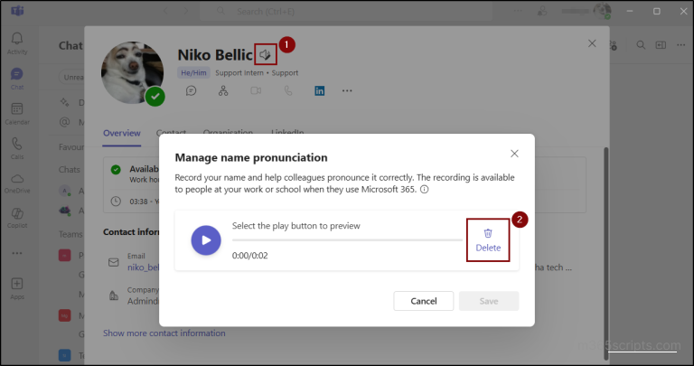Click Show more contact information link
This screenshot has width=694, height=366.
pos(164,333)
